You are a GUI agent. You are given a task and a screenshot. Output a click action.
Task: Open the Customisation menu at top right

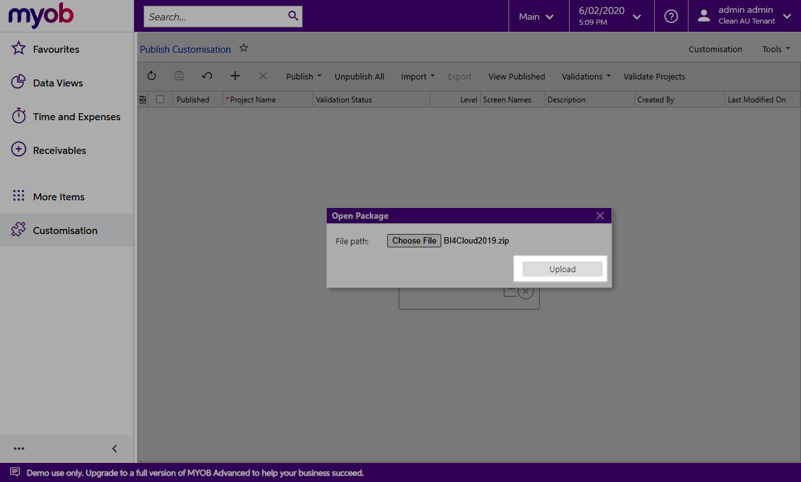715,49
